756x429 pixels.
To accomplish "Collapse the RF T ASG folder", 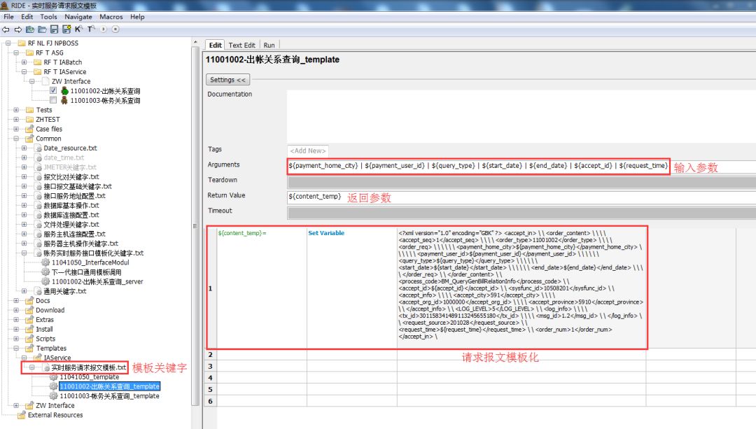I will 16,52.
